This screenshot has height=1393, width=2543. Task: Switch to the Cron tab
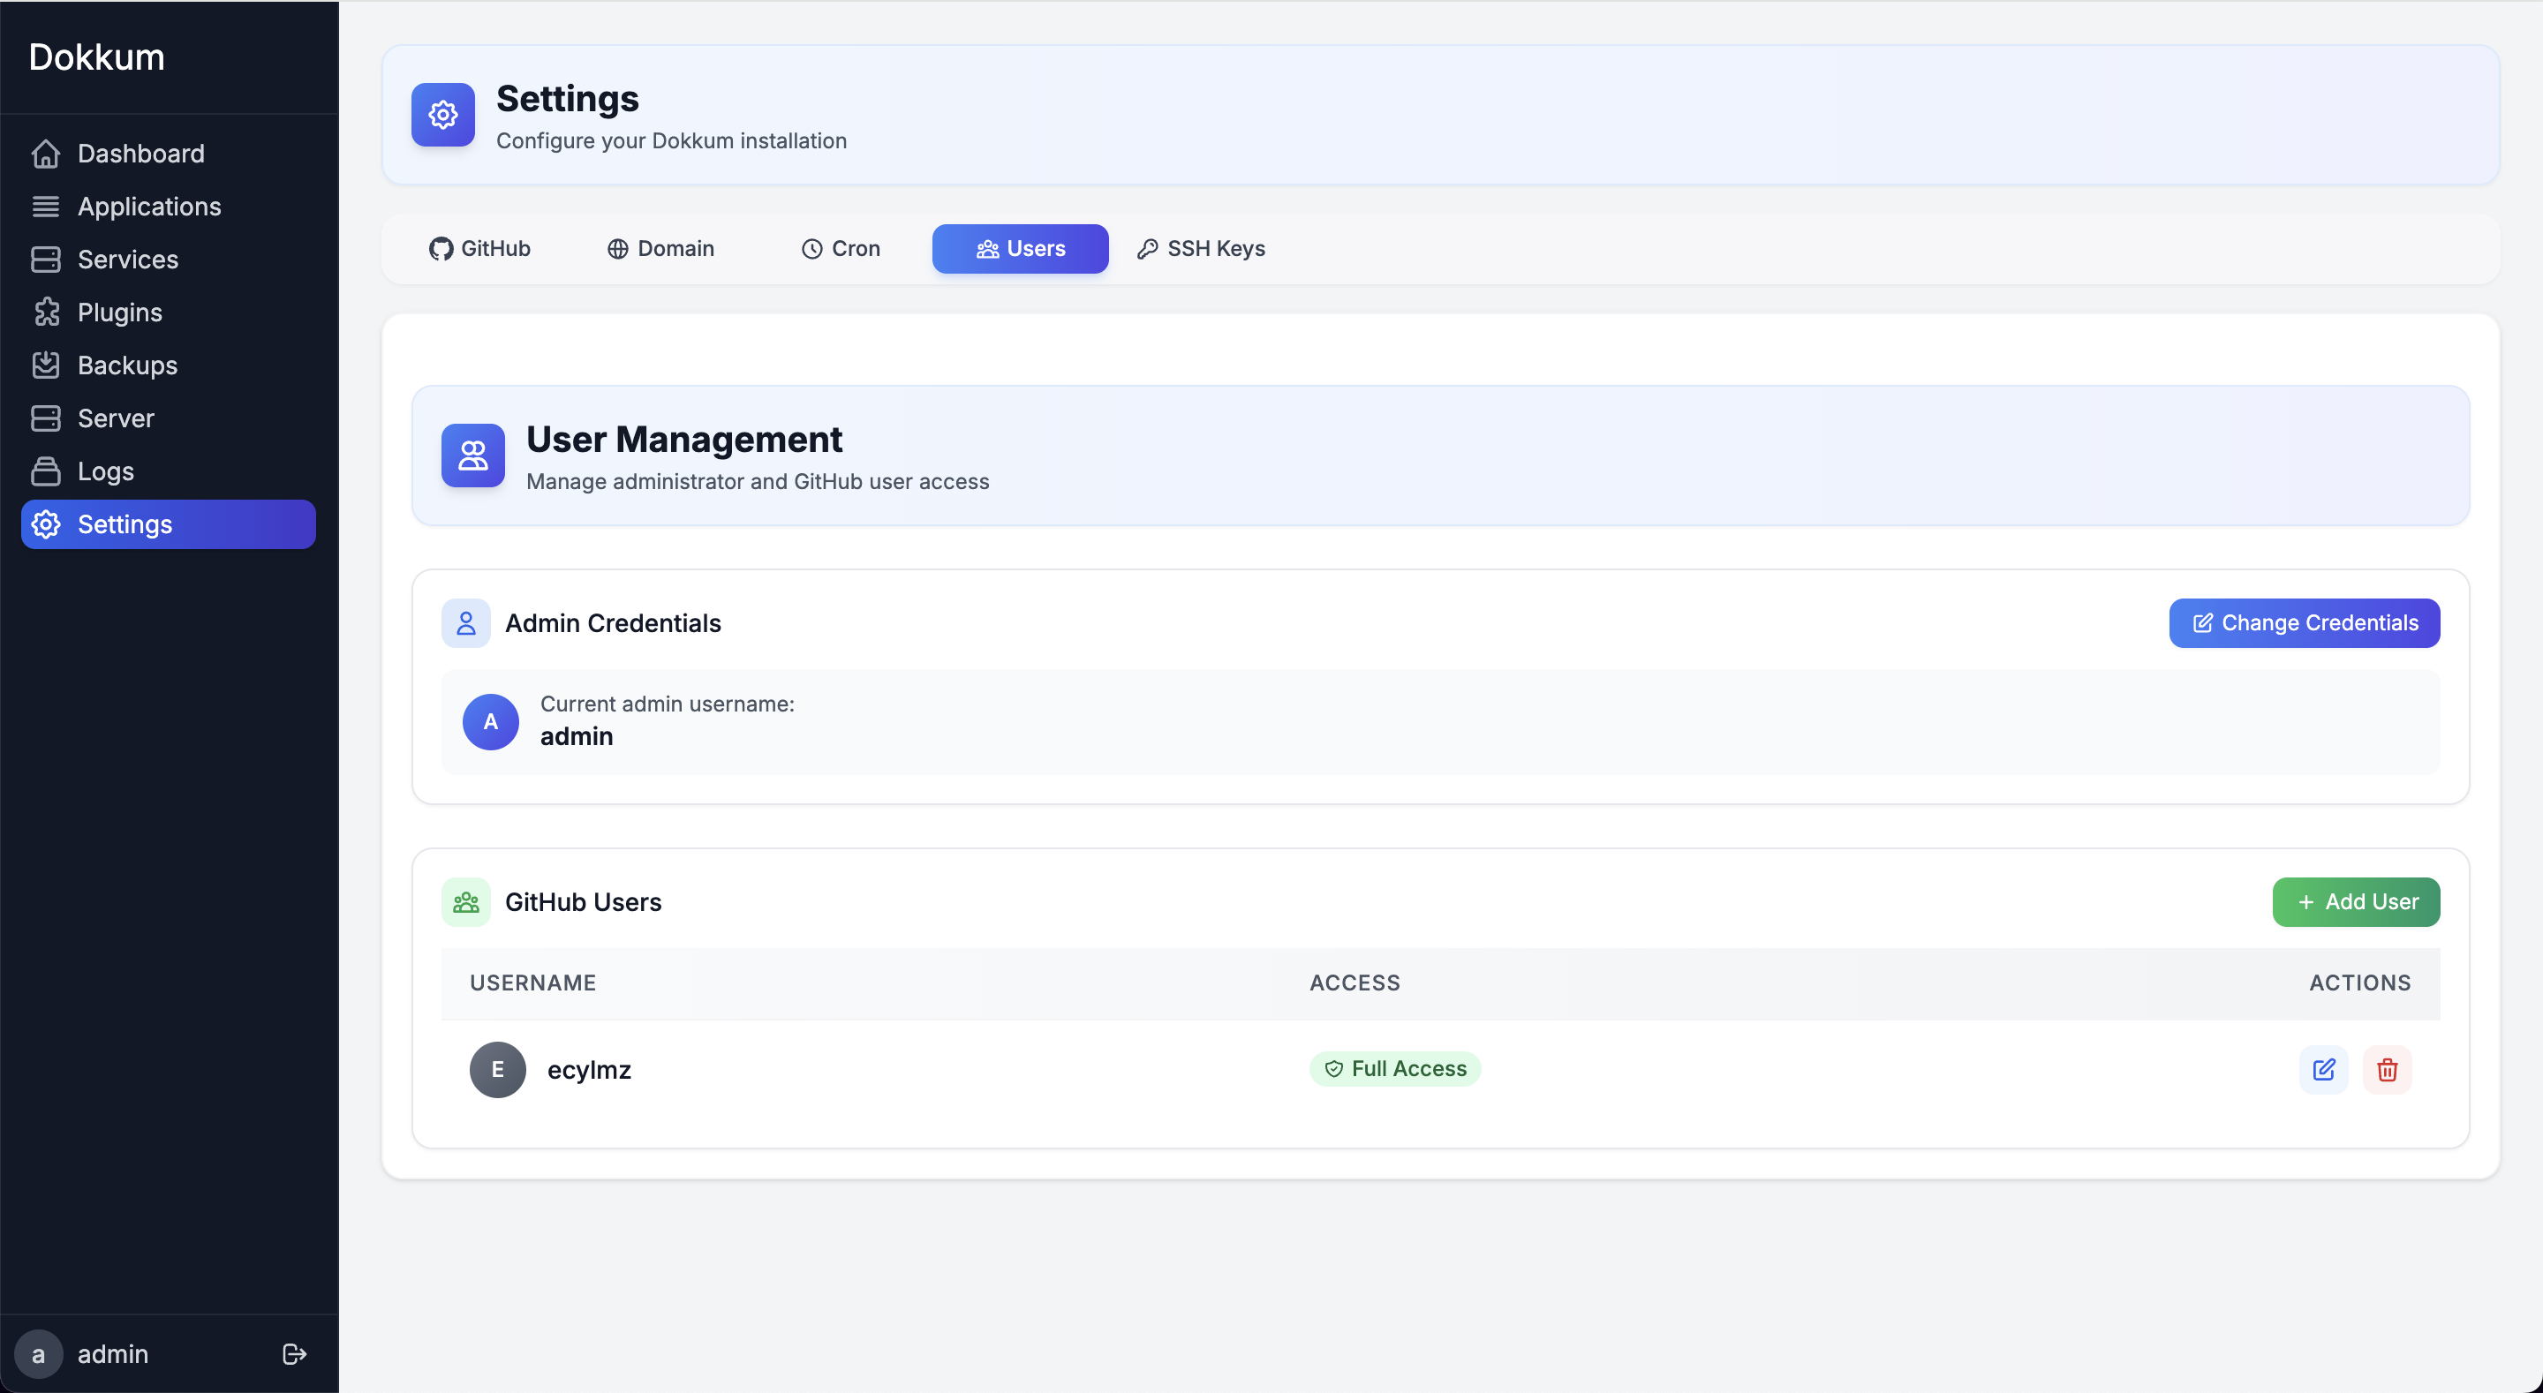tap(840, 249)
